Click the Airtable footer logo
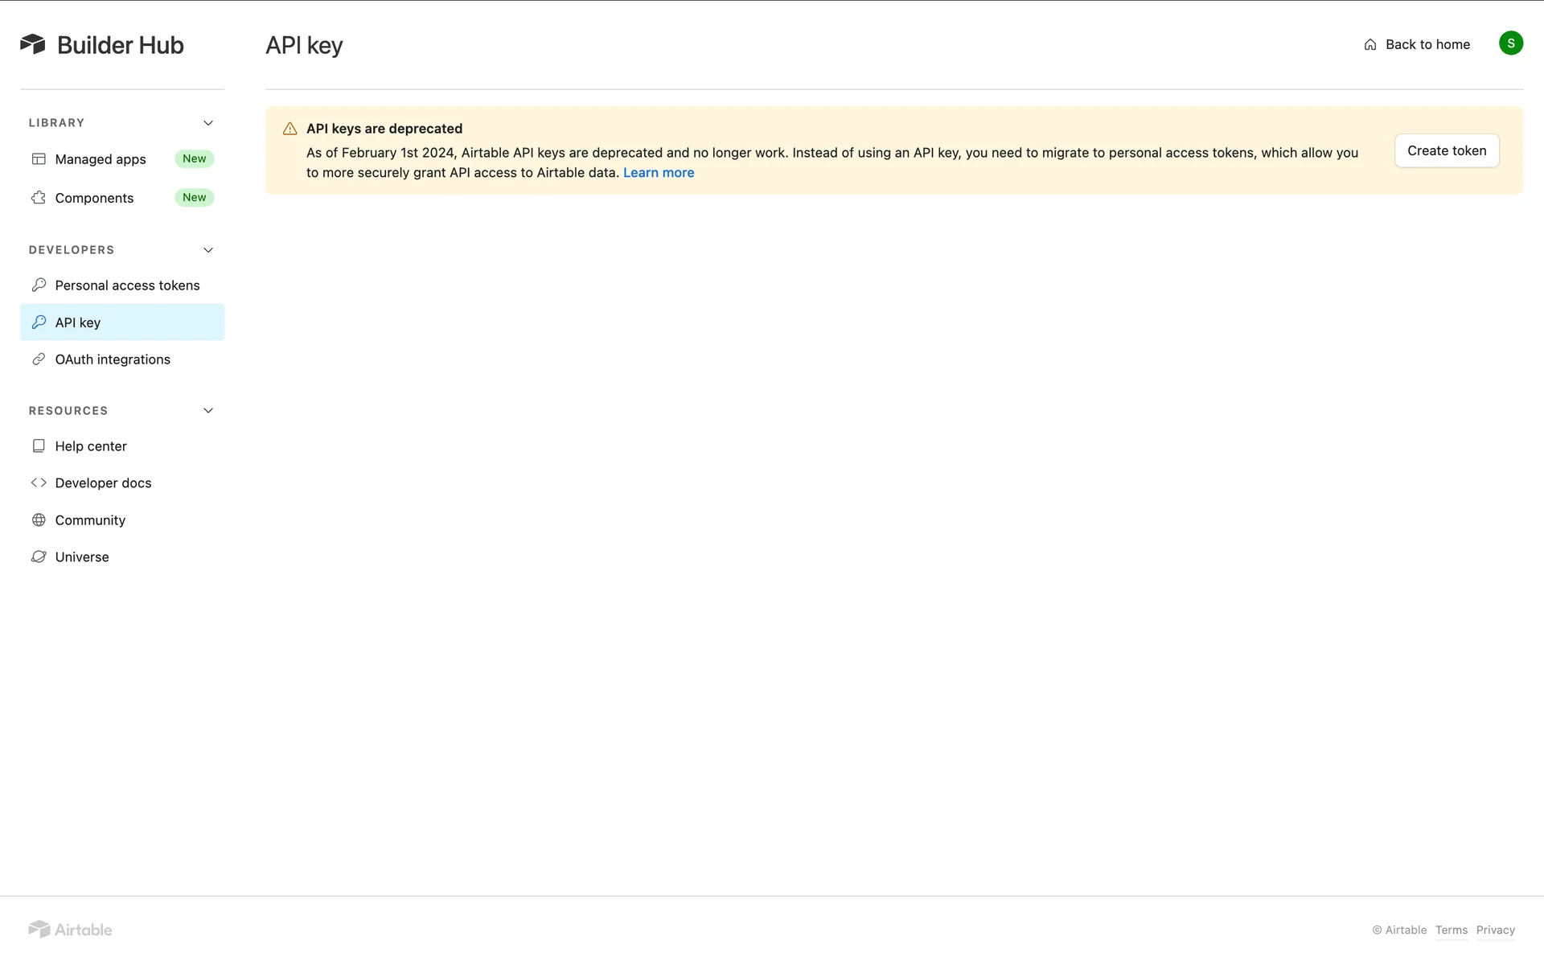This screenshot has width=1544, height=965. pyautogui.click(x=71, y=930)
